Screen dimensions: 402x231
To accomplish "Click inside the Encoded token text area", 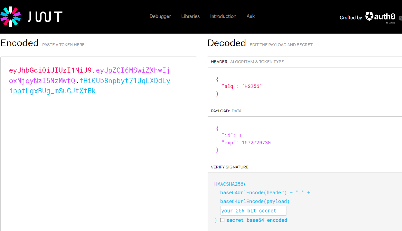I will pyautogui.click(x=98, y=144).
